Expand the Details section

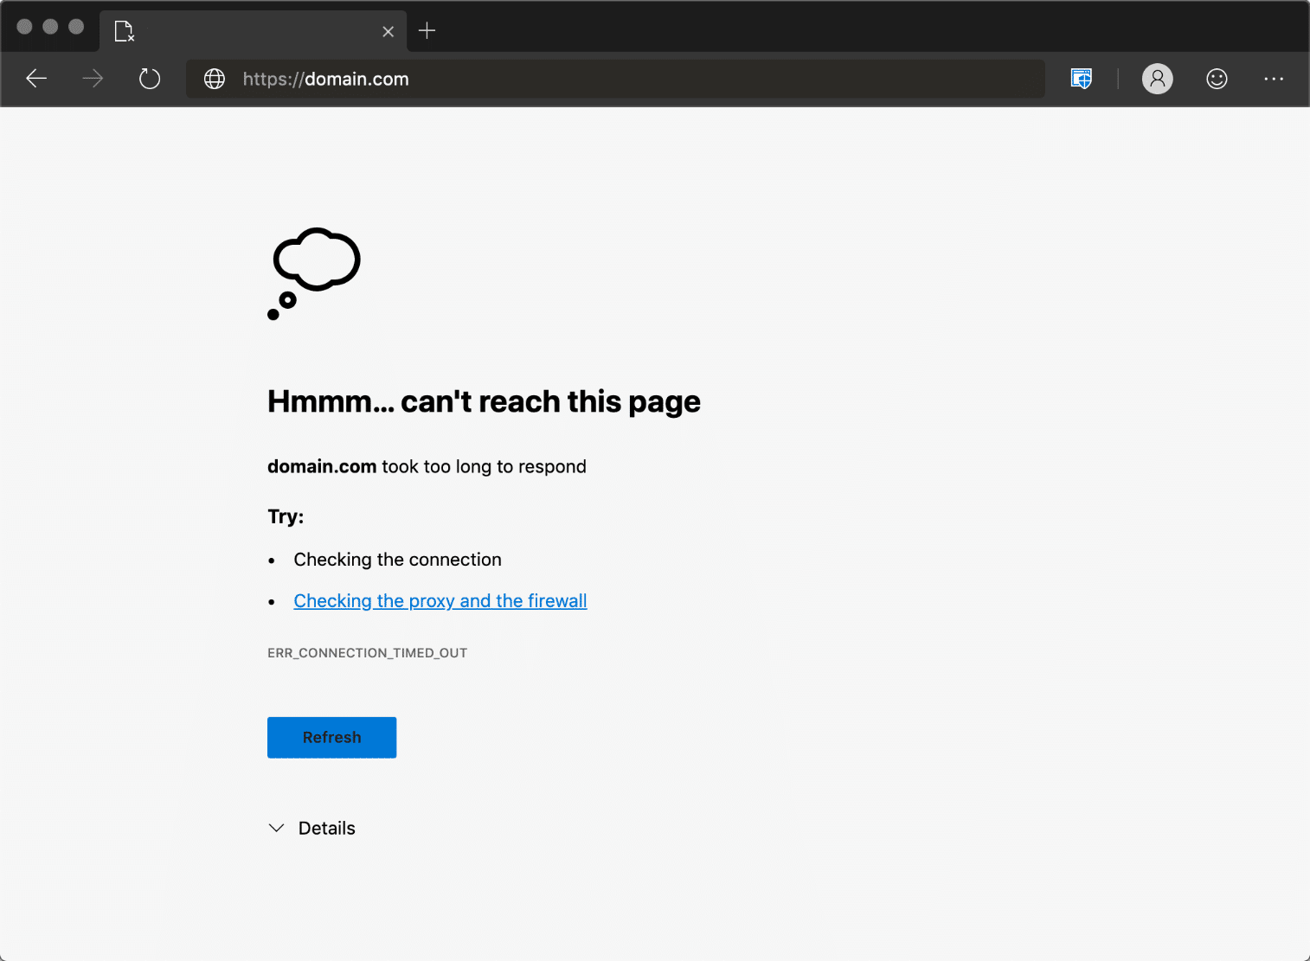click(x=326, y=828)
